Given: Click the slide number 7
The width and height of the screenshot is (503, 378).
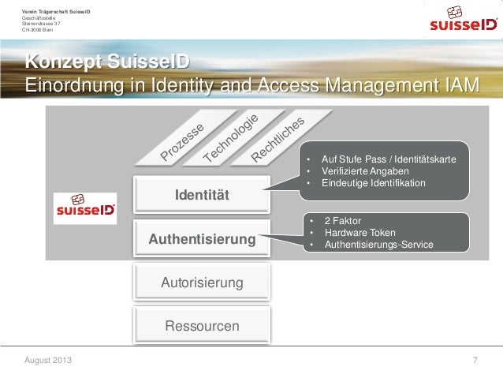Looking at the screenshot, I should [475, 360].
